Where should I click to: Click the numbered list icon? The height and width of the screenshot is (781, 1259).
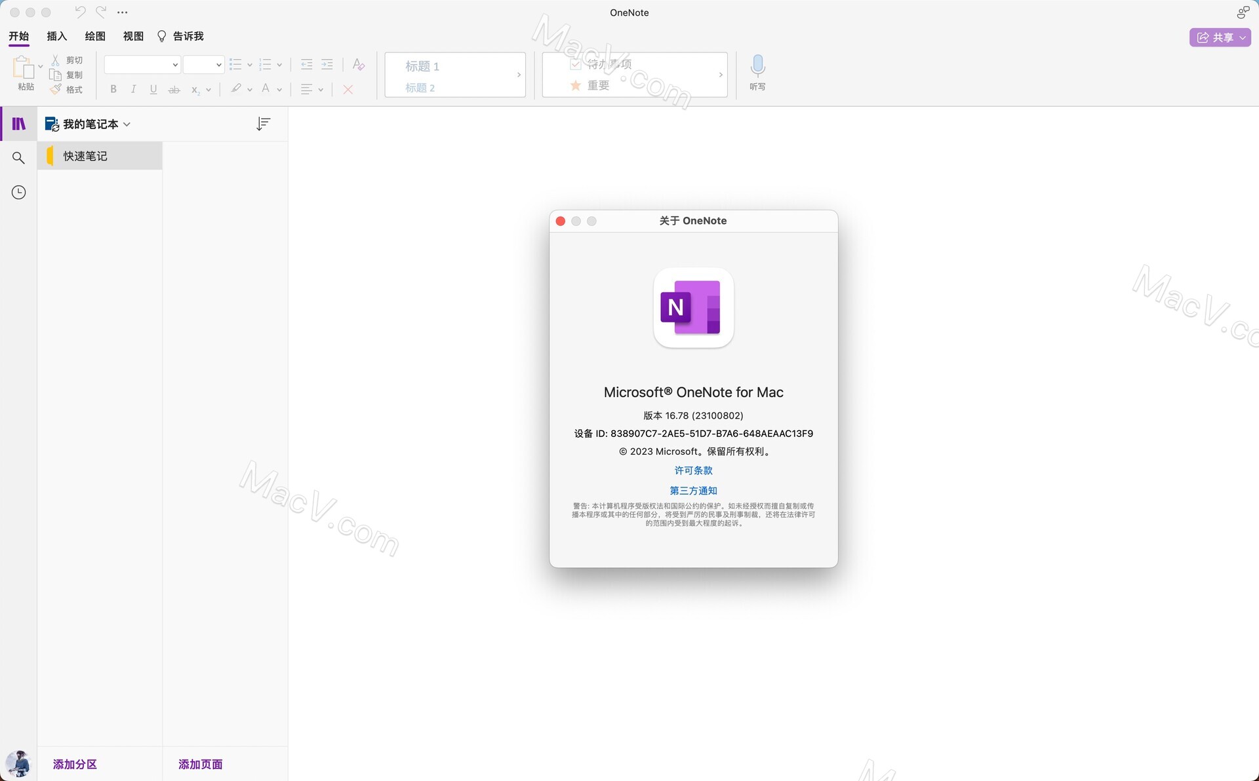click(265, 64)
